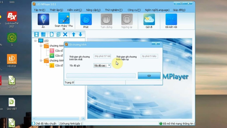Collapse second chương trình tree branch
The height and width of the screenshot is (128, 227).
coord(41,61)
